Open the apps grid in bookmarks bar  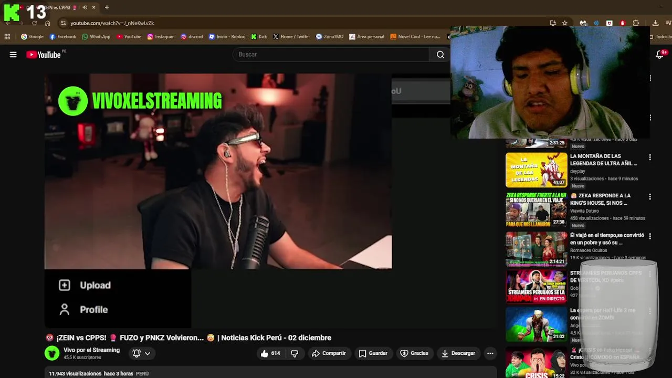[7, 37]
